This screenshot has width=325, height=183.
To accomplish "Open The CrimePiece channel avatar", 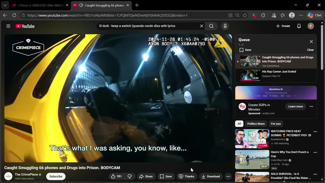I will [8, 176].
